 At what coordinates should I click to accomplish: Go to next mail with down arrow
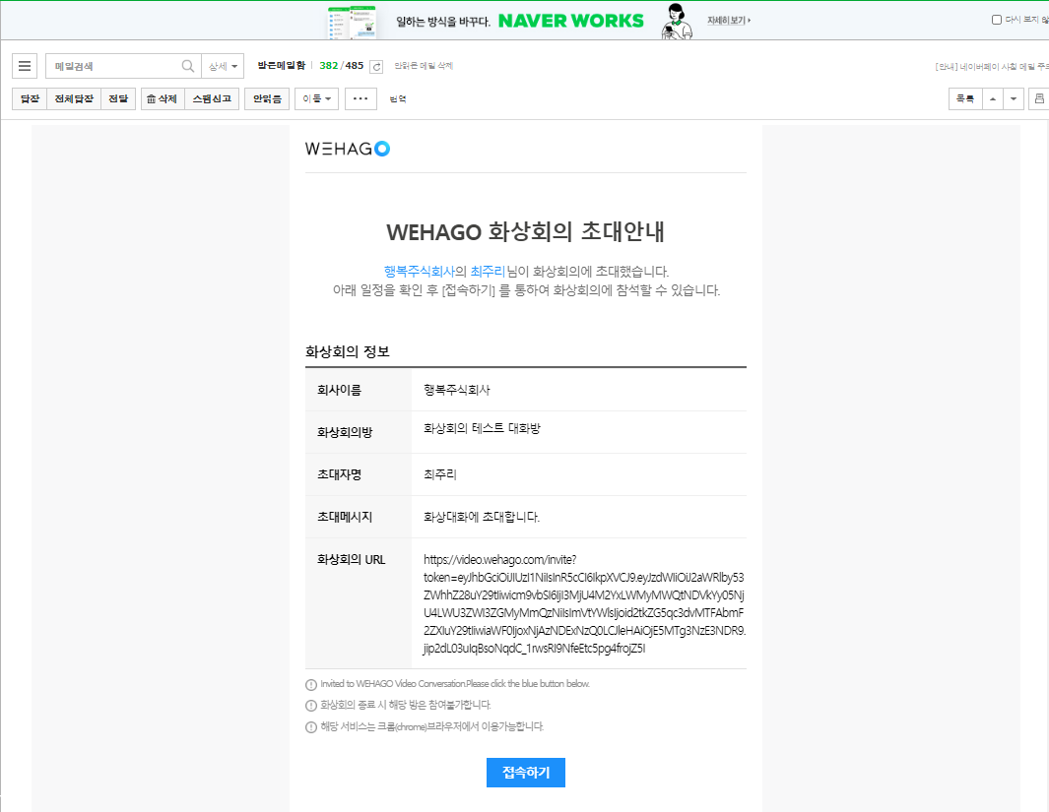(1014, 98)
